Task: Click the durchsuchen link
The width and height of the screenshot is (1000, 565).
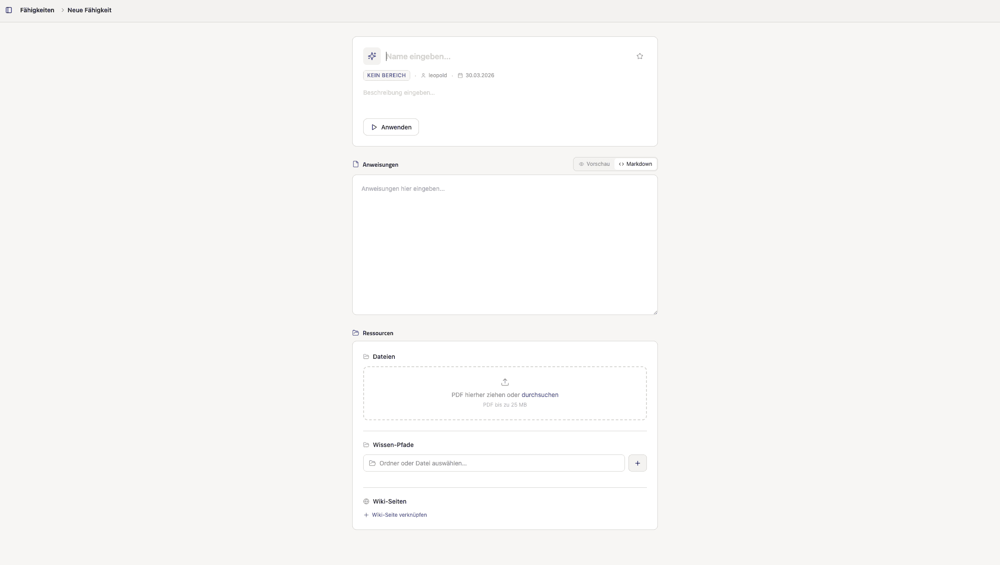Action: click(540, 395)
